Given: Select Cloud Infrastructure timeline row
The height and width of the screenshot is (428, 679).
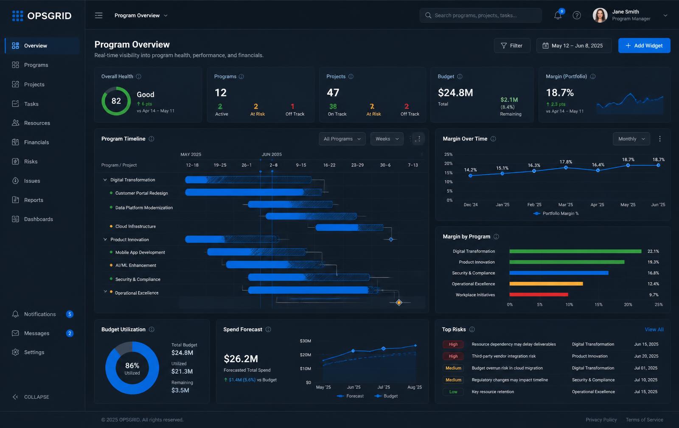Looking at the screenshot, I should click(x=135, y=226).
